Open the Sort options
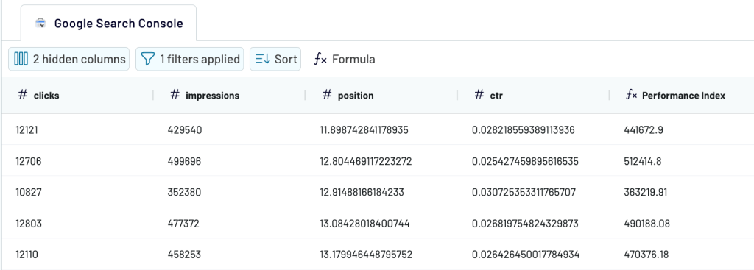754x270 pixels. [275, 59]
